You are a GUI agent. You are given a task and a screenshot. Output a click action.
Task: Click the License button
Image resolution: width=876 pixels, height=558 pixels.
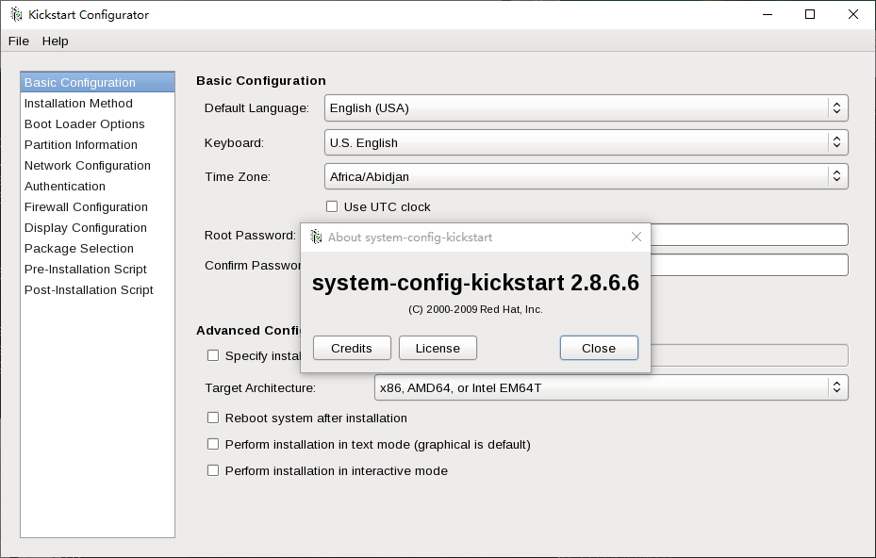pos(438,348)
